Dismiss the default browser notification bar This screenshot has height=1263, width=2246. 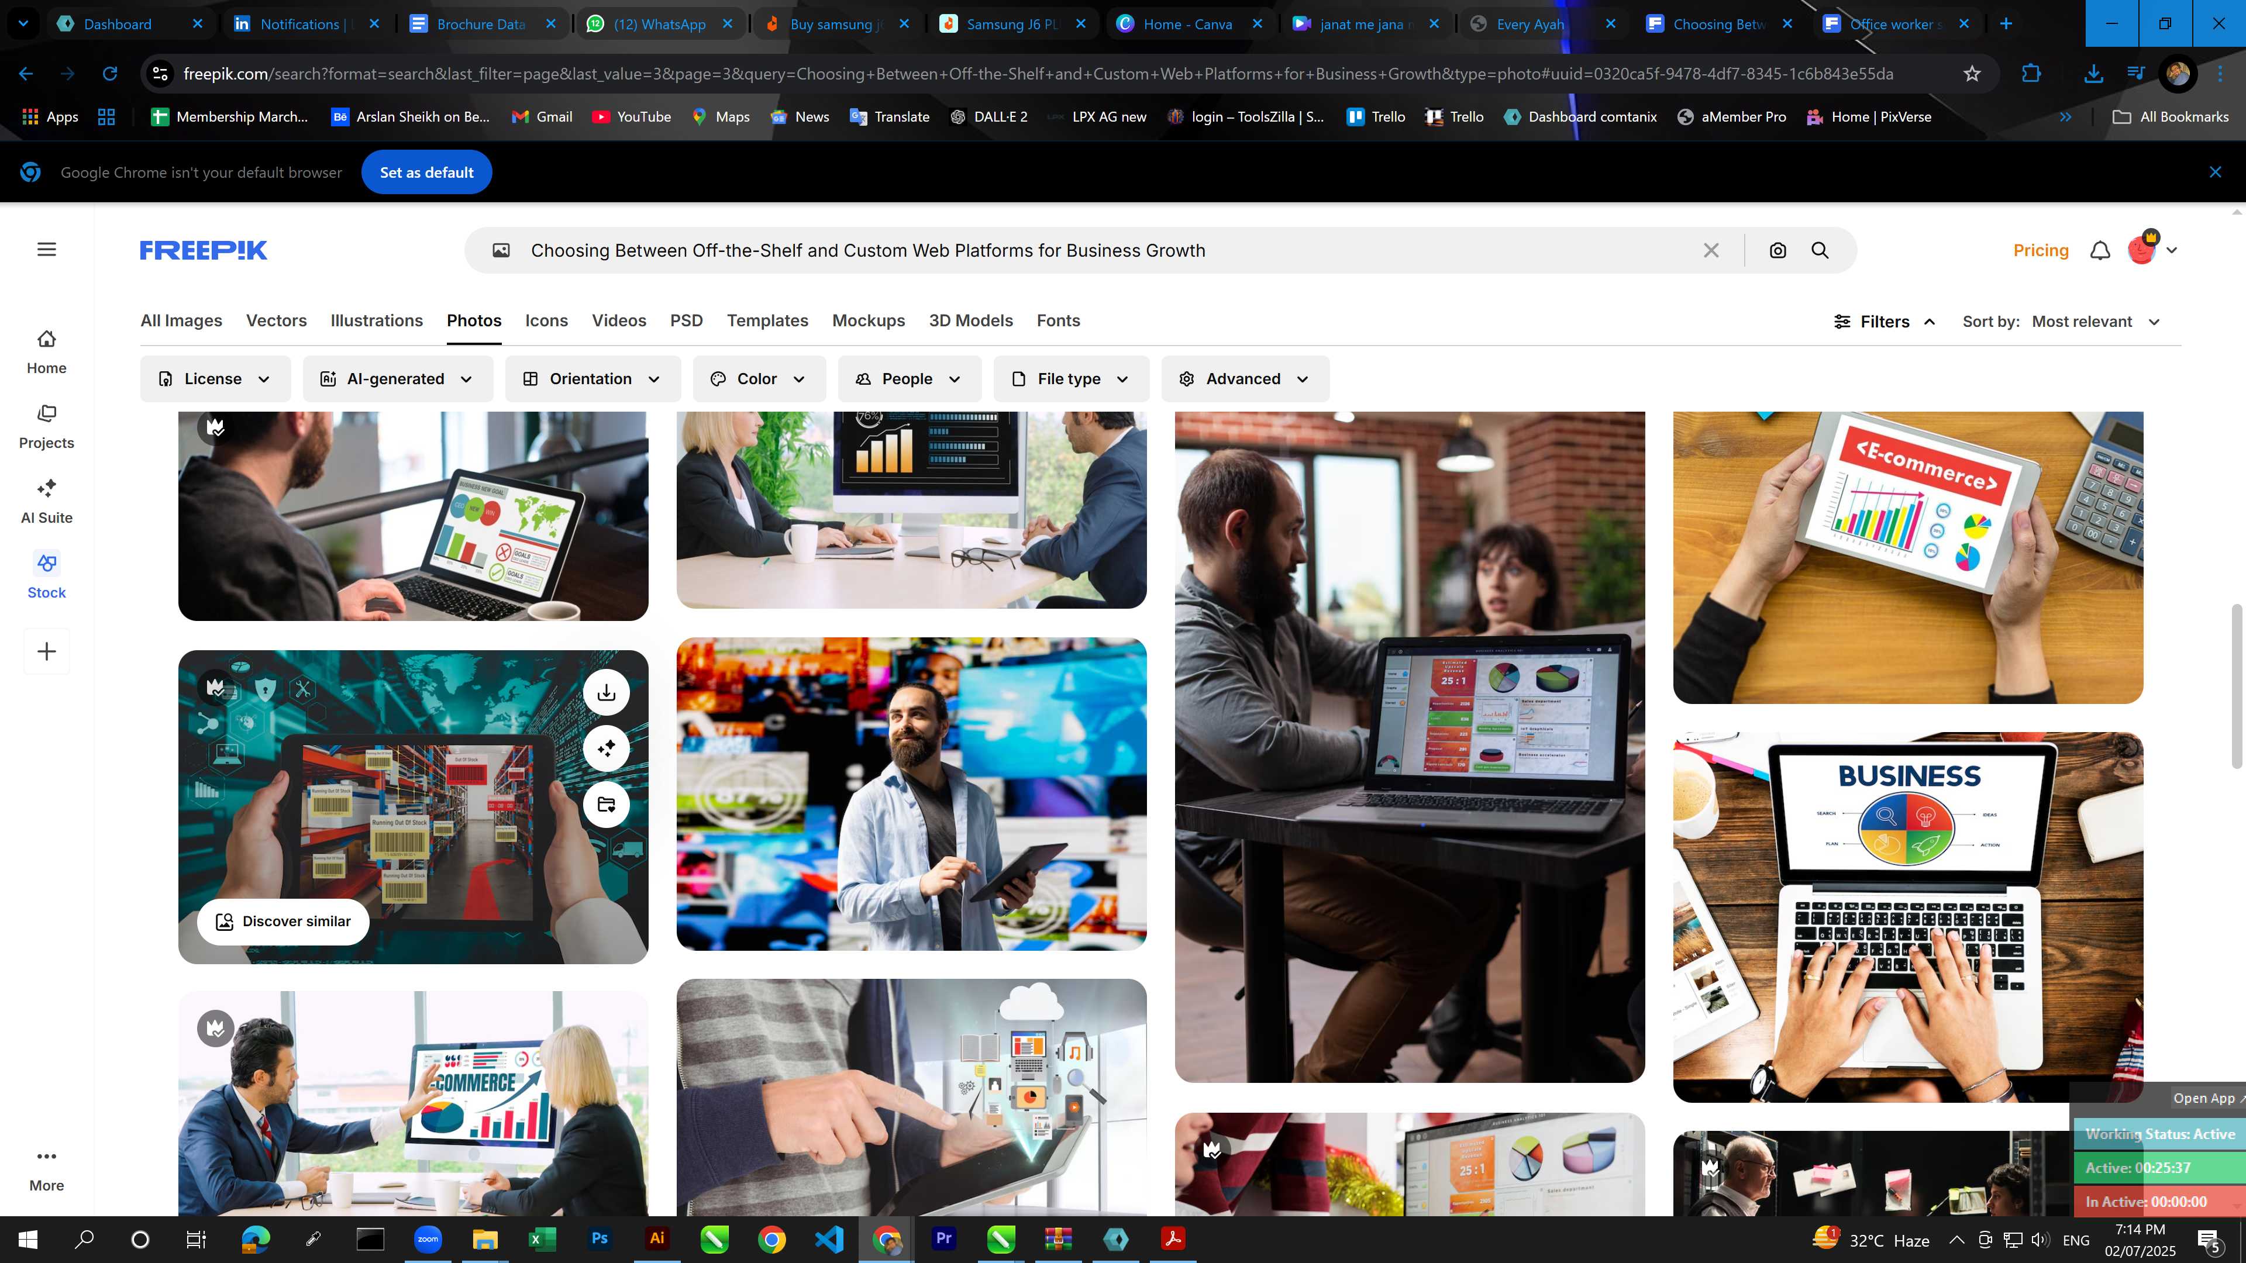(x=2214, y=172)
